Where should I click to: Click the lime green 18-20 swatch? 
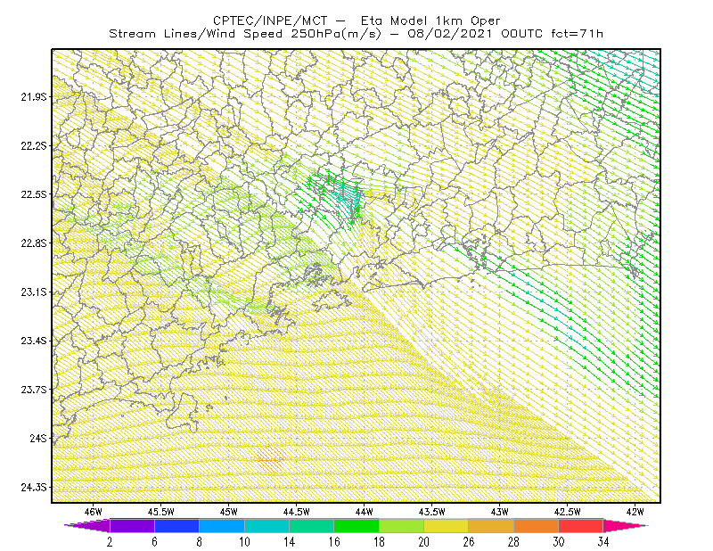[x=401, y=525]
